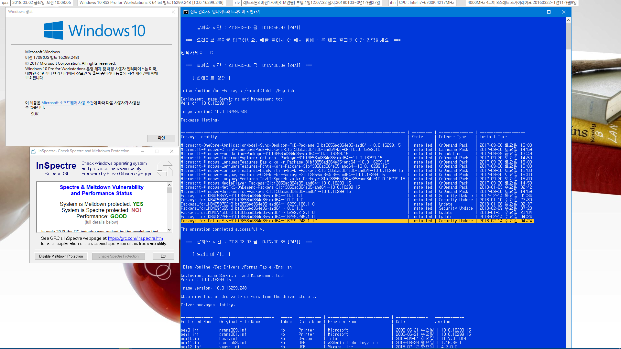Click Enable Spectre Protection button
621x349 pixels.
point(118,256)
